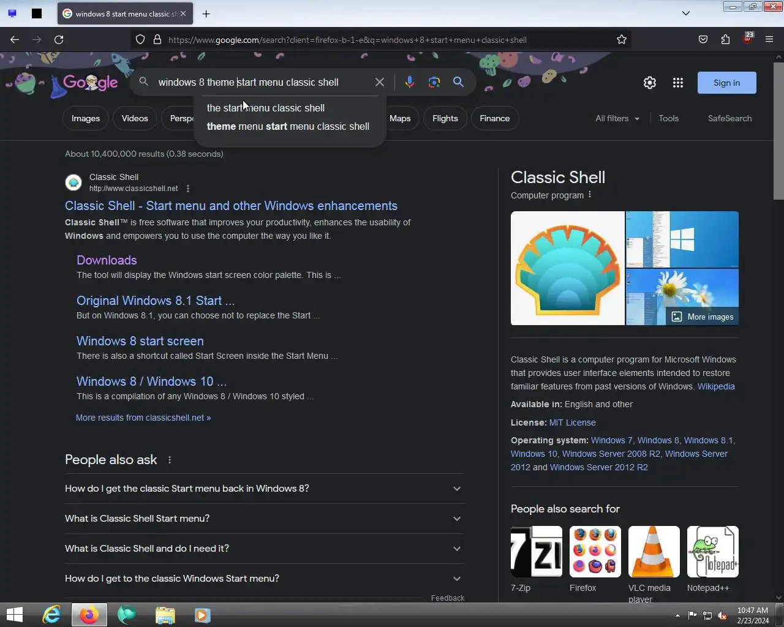This screenshot has width=784, height=627.
Task: Open Google Lens image search
Action: (x=434, y=82)
